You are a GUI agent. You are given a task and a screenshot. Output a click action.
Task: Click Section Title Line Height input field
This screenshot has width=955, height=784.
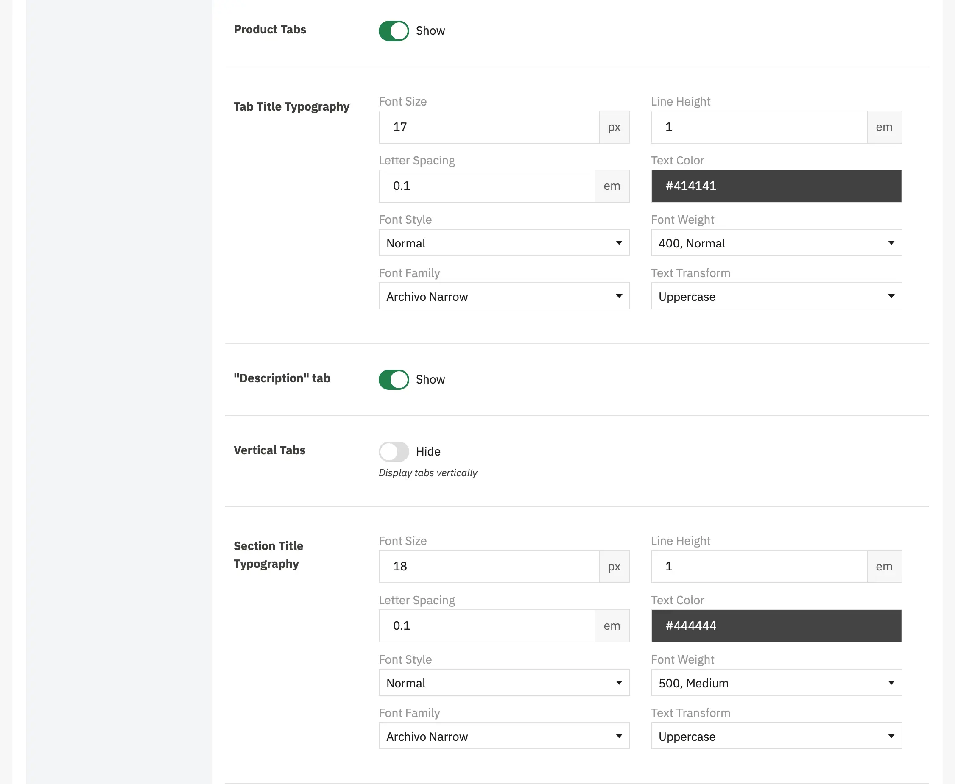coord(759,567)
